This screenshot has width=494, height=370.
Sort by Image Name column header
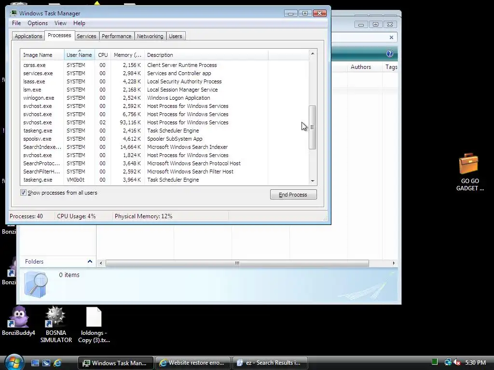pyautogui.click(x=42, y=55)
